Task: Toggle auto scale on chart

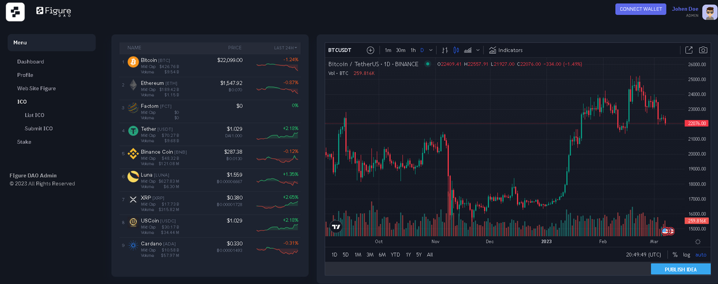Action: pos(701,255)
